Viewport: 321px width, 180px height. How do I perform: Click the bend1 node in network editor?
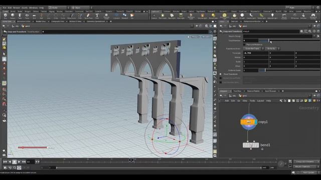pos(251,145)
